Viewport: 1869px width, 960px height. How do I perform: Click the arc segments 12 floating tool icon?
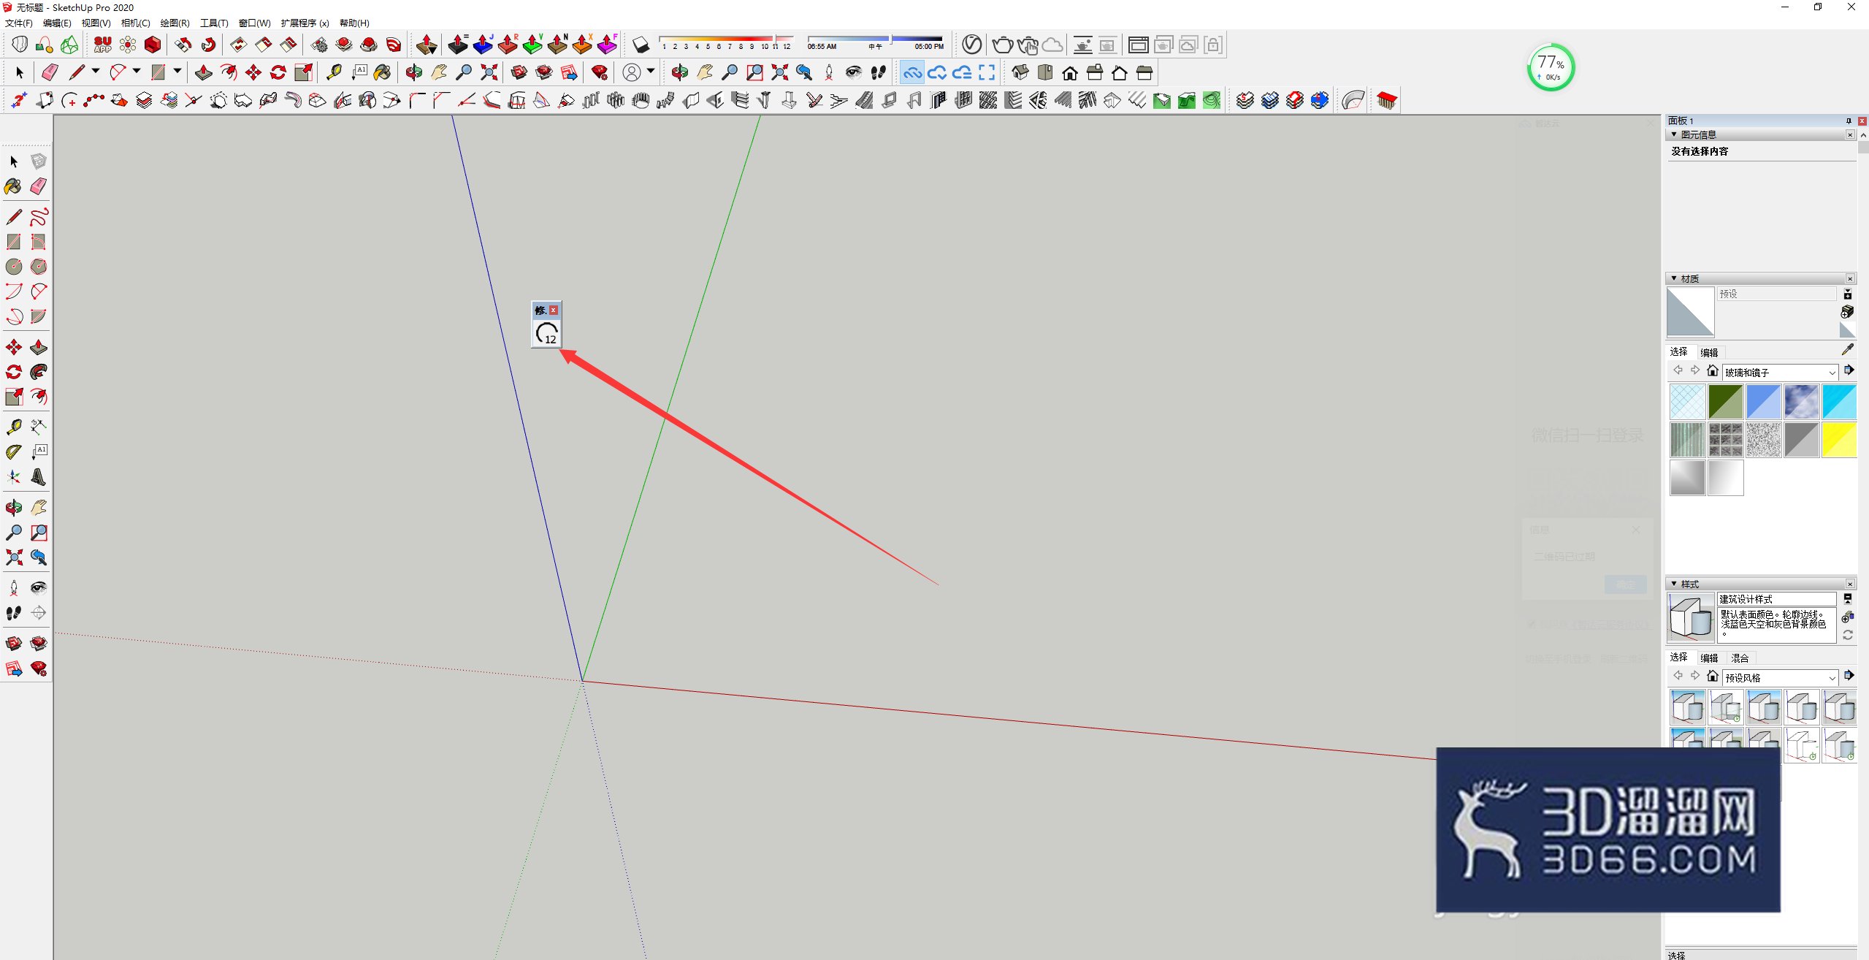coord(546,334)
